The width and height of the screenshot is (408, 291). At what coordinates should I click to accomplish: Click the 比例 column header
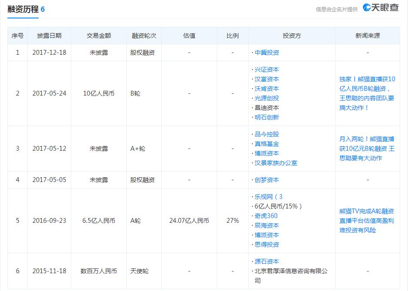click(232, 36)
